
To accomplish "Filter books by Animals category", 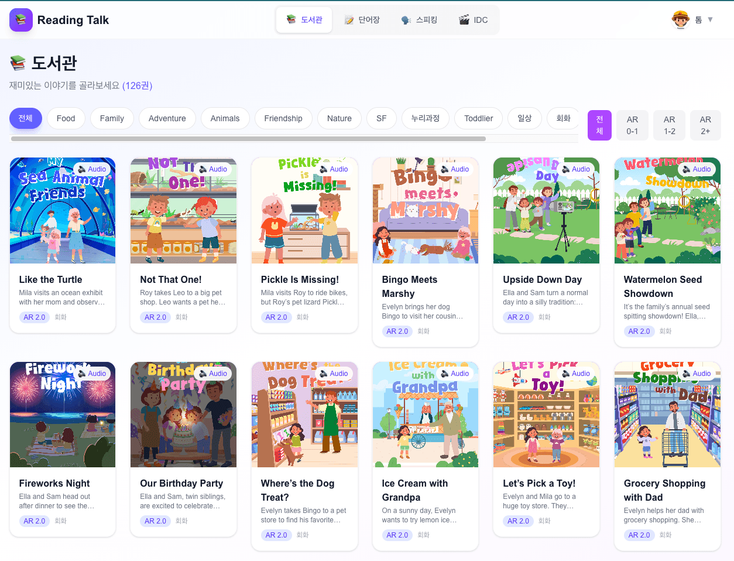I will coord(225,118).
